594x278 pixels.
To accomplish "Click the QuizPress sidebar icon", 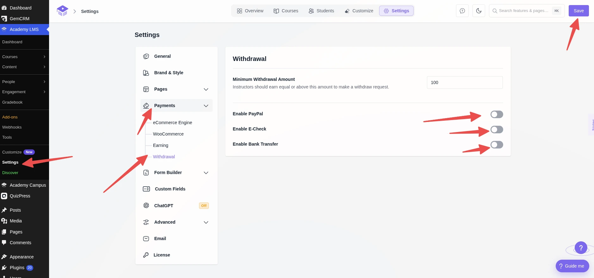I will tap(4, 196).
